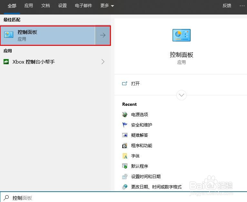Expand the Xbox 控制台小帮手 chevron

pyautogui.click(x=103, y=62)
